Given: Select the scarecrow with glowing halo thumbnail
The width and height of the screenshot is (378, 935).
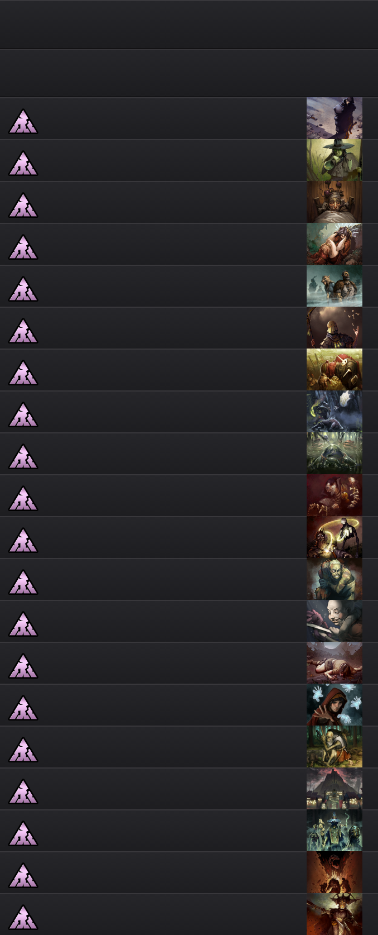Looking at the screenshot, I should 335,537.
